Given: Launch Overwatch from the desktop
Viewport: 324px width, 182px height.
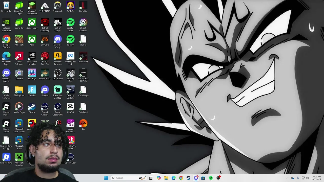Looking at the screenshot, I should [x=57, y=7].
